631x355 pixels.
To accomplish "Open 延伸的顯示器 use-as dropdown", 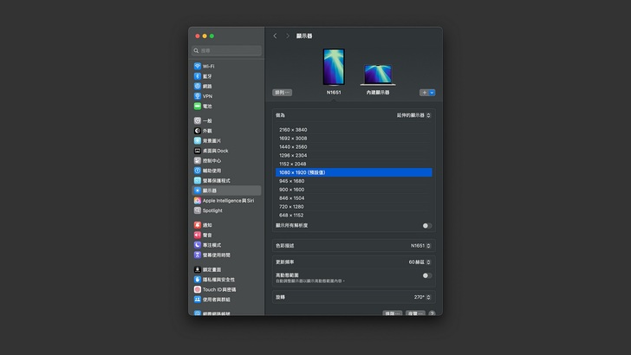I will point(414,114).
